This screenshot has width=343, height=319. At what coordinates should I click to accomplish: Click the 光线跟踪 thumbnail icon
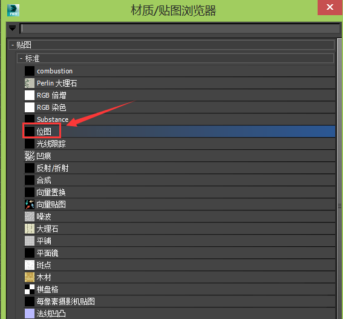30,144
